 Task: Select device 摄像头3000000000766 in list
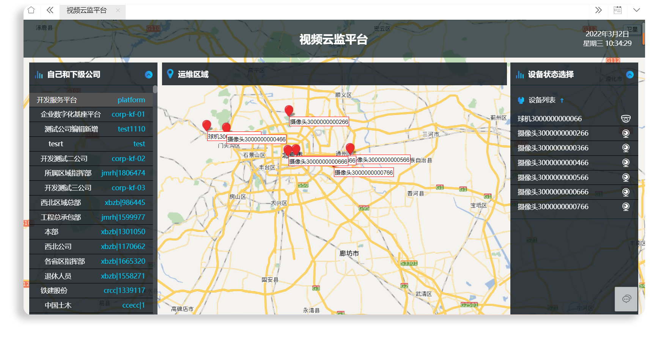tap(574, 207)
